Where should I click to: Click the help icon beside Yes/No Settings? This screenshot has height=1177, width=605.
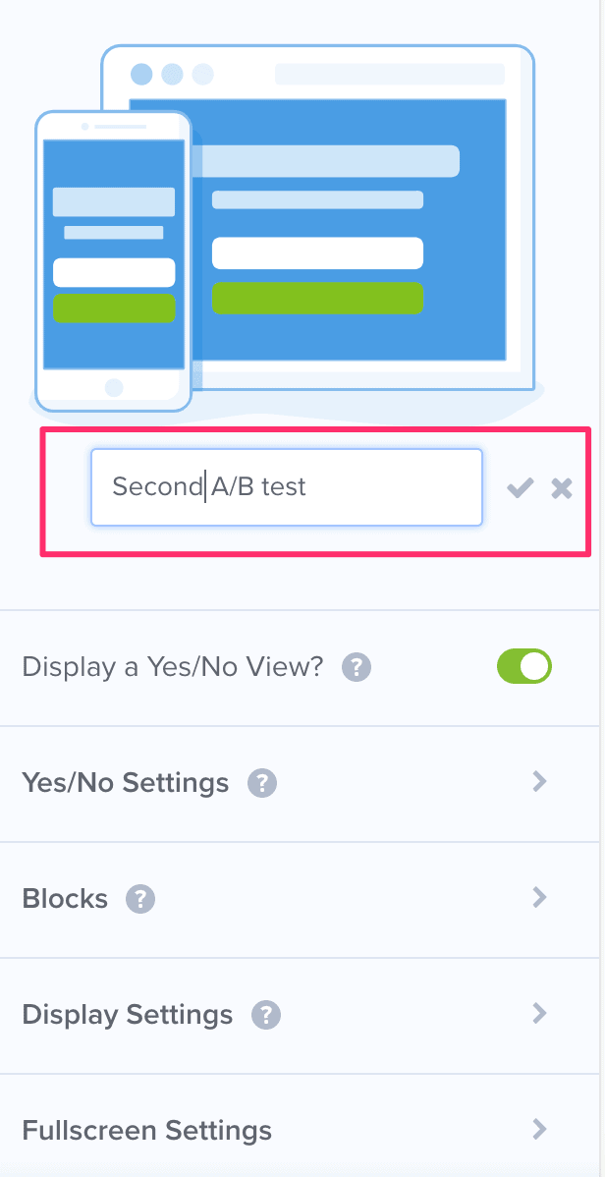tap(262, 783)
